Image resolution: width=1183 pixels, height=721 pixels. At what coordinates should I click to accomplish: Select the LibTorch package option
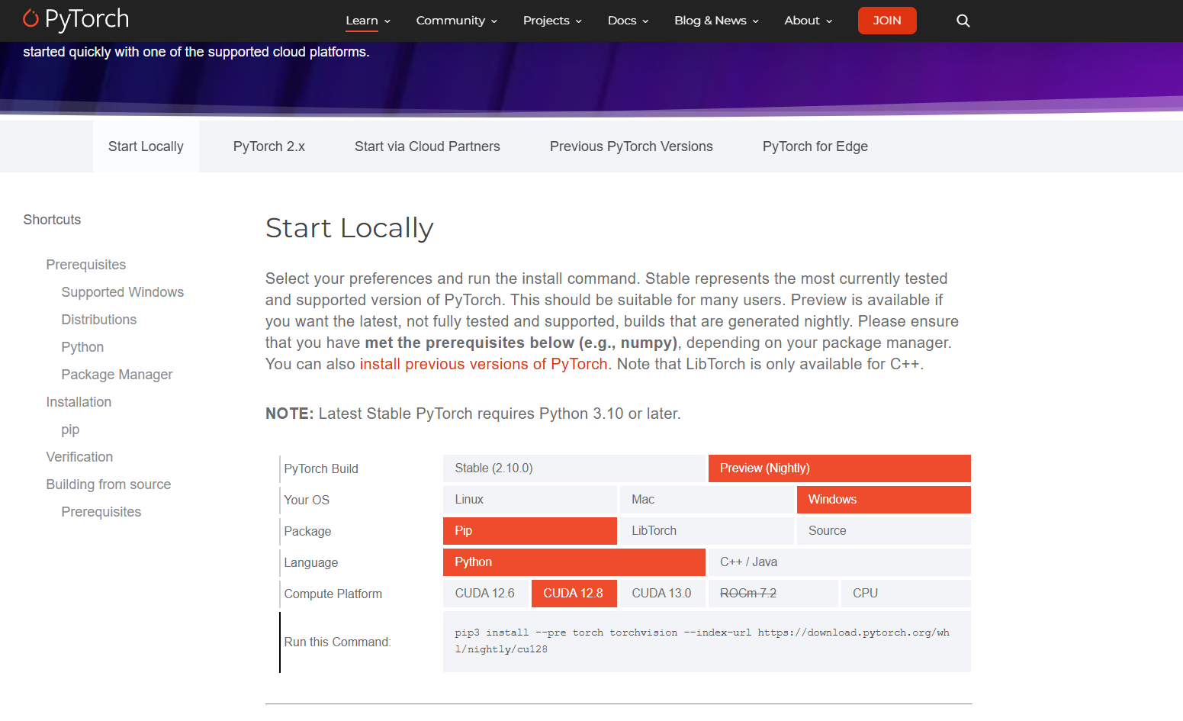coord(707,531)
